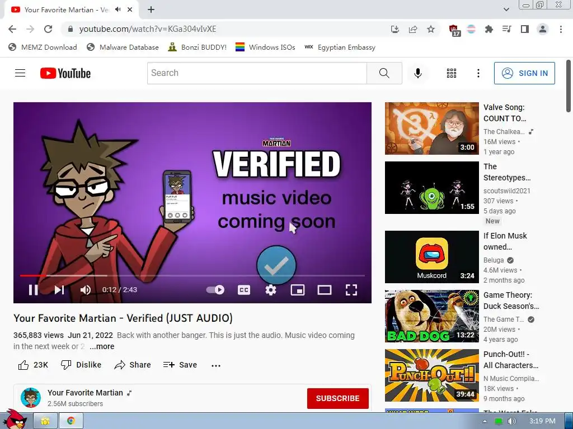Show hidden tray icons arrow

pyautogui.click(x=485, y=421)
